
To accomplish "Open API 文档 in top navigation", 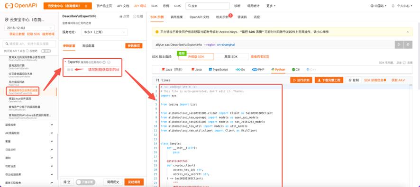I will click(x=123, y=6).
